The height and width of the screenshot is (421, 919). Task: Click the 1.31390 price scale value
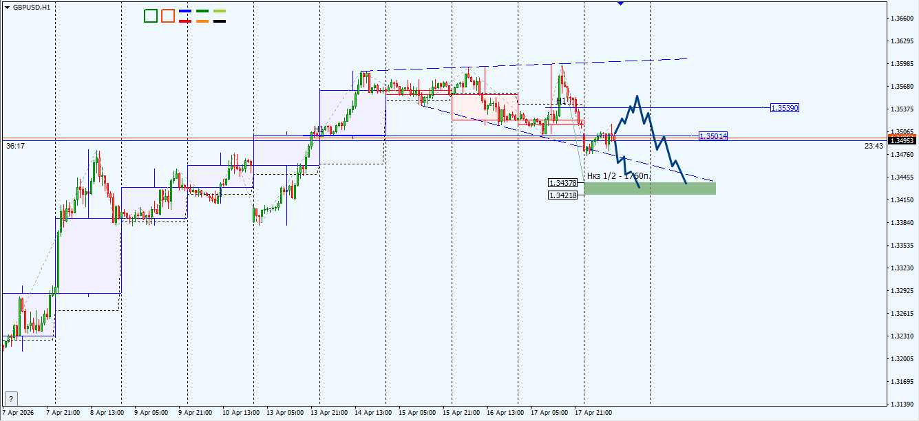[902, 404]
